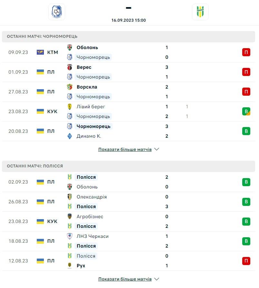Click the LNZ Cherkasy team logo
The height and width of the screenshot is (288, 259).
(70, 236)
